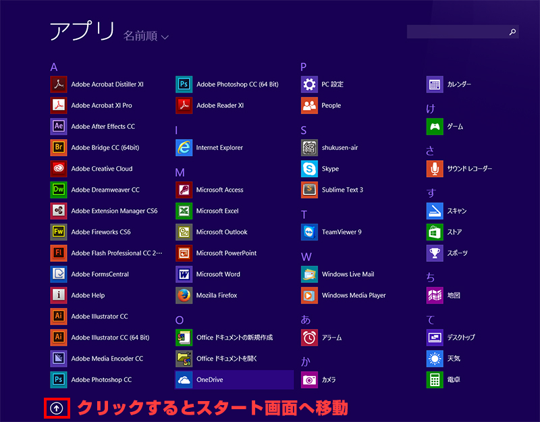
Task: Launch Adobe Fireworks CS6 icon
Action: 59,232
